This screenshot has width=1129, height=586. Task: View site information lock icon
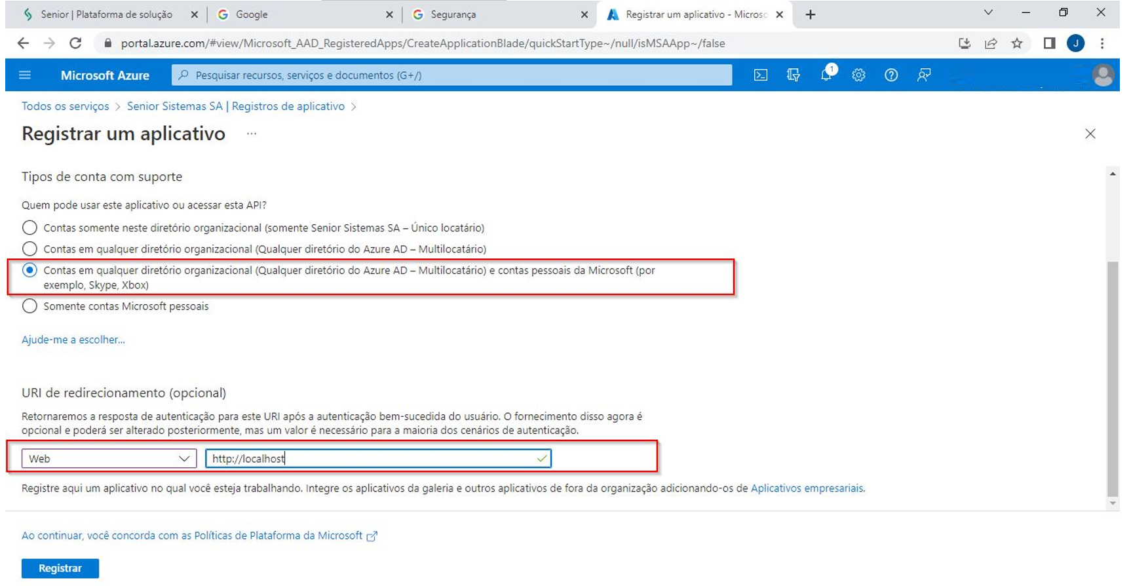click(107, 43)
